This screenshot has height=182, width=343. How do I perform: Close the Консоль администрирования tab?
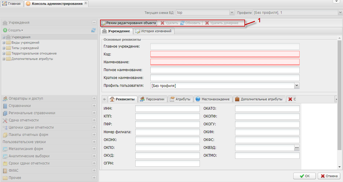coord(86,3)
